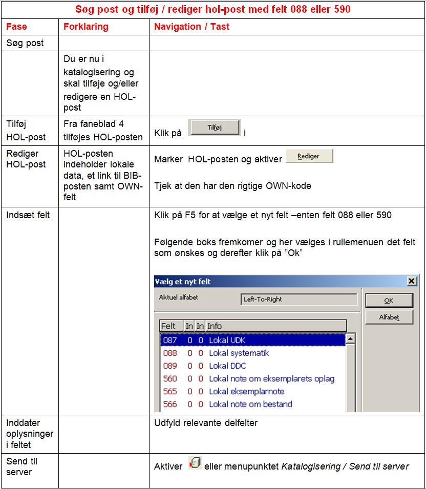Close the Vælg et nyt felt dialog

[x=411, y=281]
